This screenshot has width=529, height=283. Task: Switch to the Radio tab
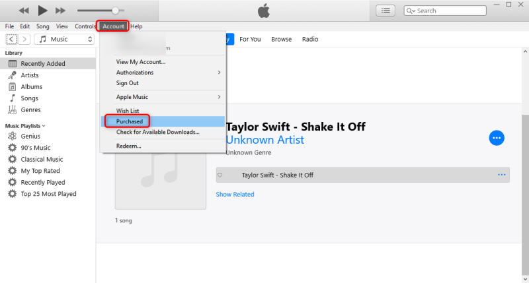[x=310, y=40]
